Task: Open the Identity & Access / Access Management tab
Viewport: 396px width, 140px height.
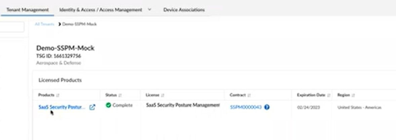Action: (x=101, y=10)
